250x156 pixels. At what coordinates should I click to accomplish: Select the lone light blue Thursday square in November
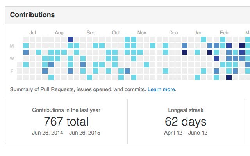[146, 65]
